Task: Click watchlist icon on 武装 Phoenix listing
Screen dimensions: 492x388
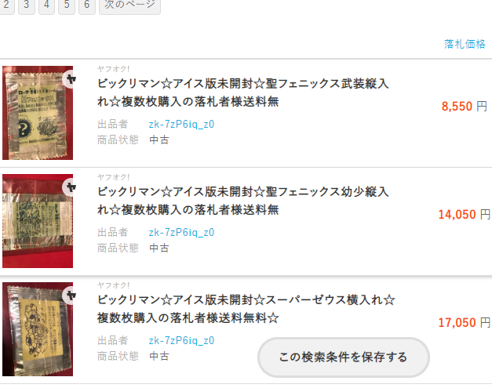Action: pos(70,79)
